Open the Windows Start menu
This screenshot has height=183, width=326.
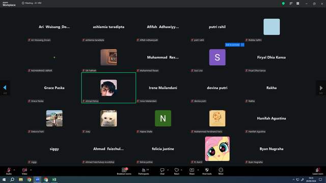(x=4, y=179)
